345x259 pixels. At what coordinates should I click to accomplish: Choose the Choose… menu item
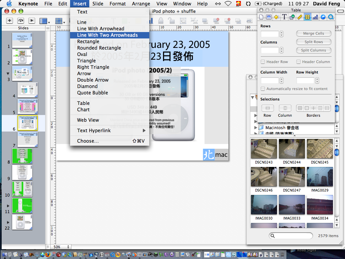[x=109, y=141]
